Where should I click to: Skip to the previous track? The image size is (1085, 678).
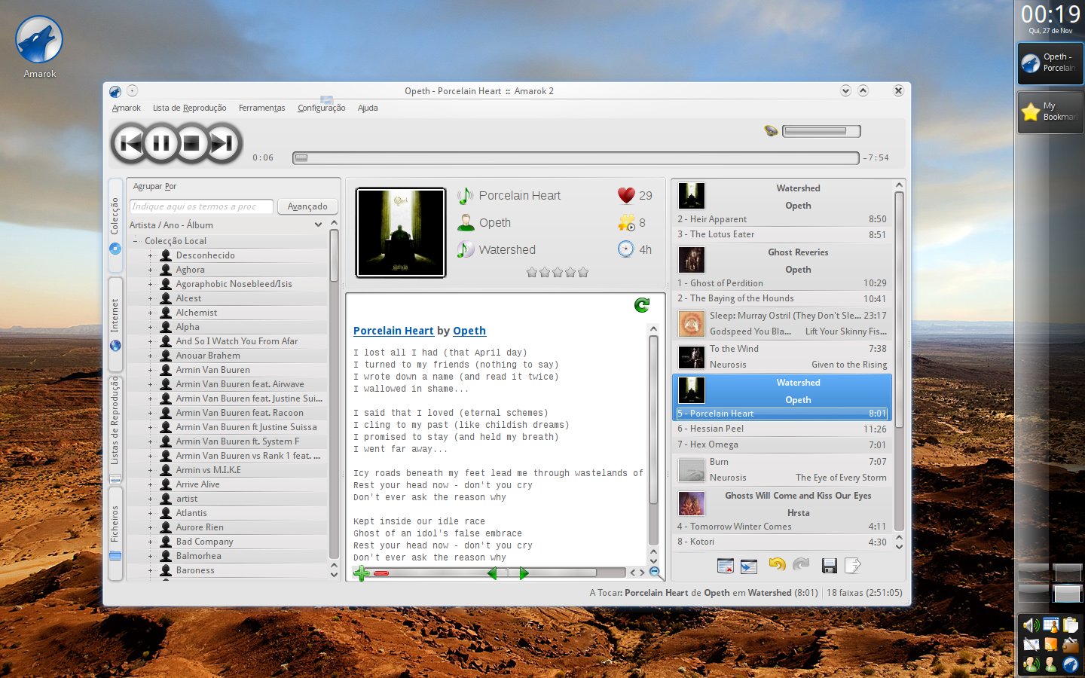click(130, 143)
